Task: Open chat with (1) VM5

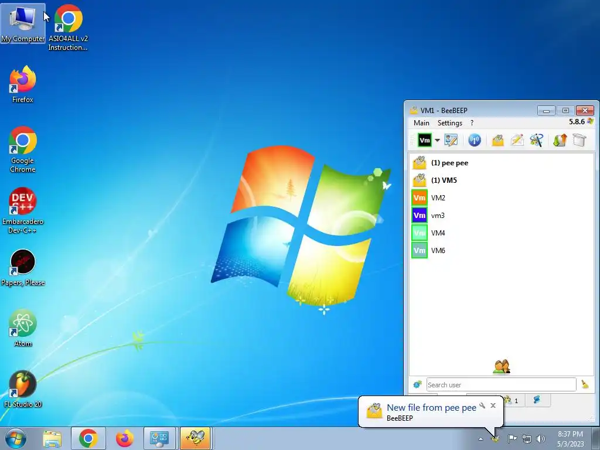Action: click(x=502, y=180)
